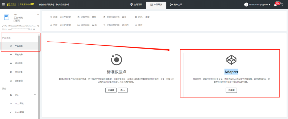The height and width of the screenshot is (119, 288).
Task: Click the arrow beside 产品信息 breadcrumb
Action: 68,5
